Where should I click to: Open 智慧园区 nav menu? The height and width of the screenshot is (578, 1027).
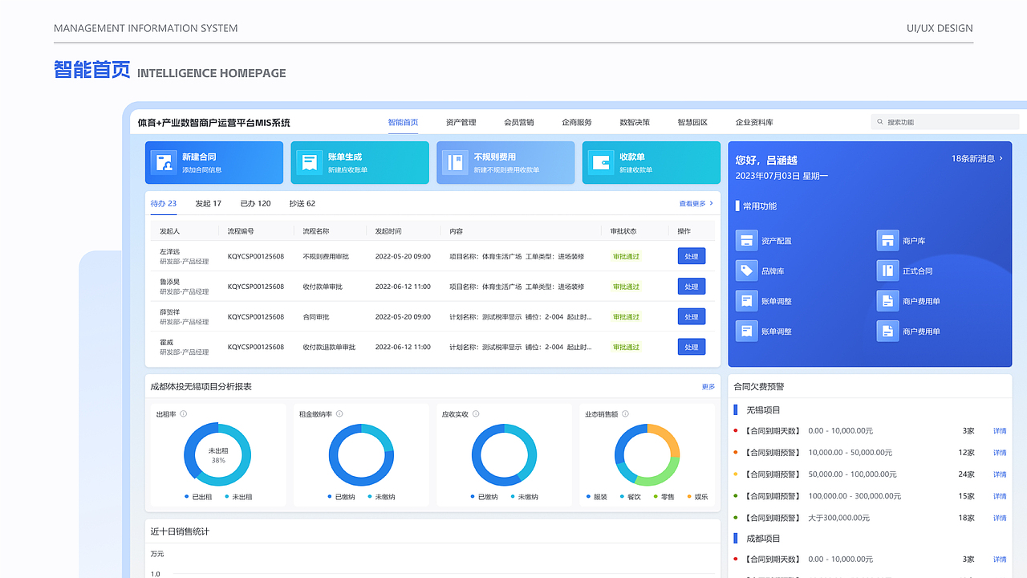692,123
